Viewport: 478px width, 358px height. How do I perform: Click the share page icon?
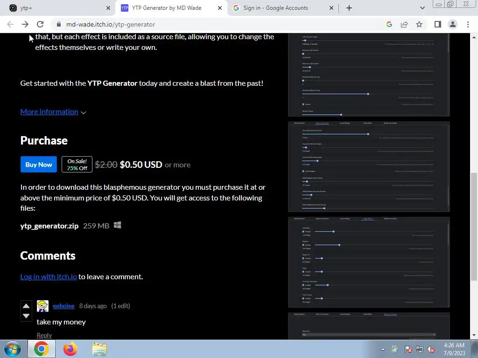click(404, 24)
